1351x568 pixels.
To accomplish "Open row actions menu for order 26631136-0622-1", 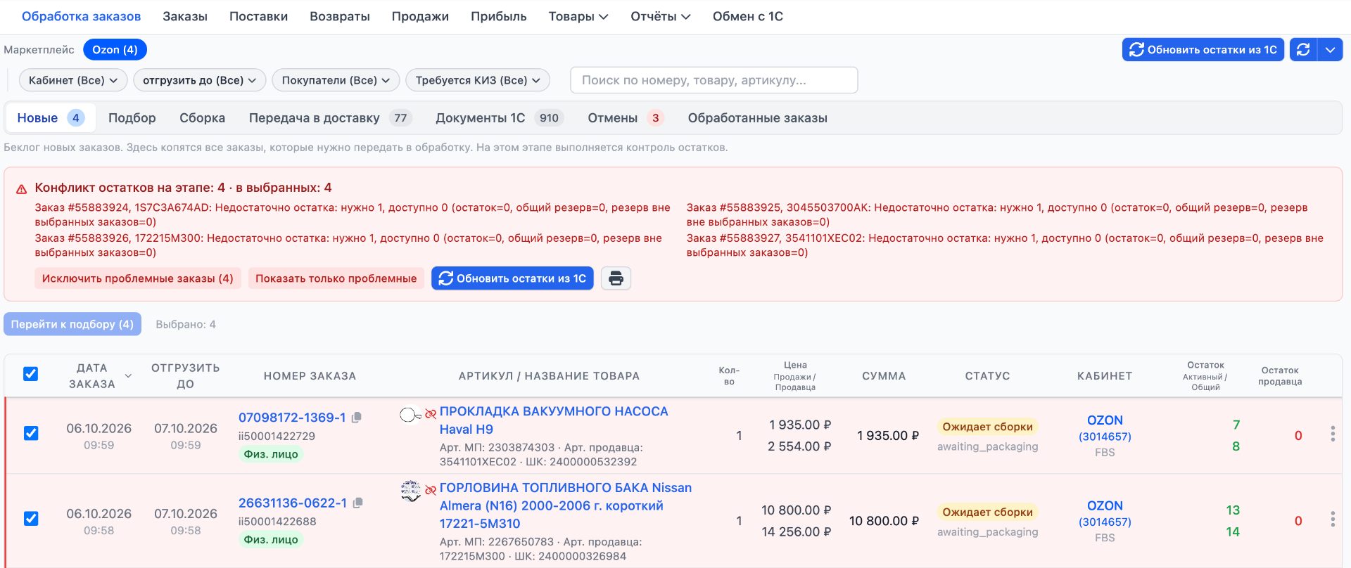I will coord(1333,519).
